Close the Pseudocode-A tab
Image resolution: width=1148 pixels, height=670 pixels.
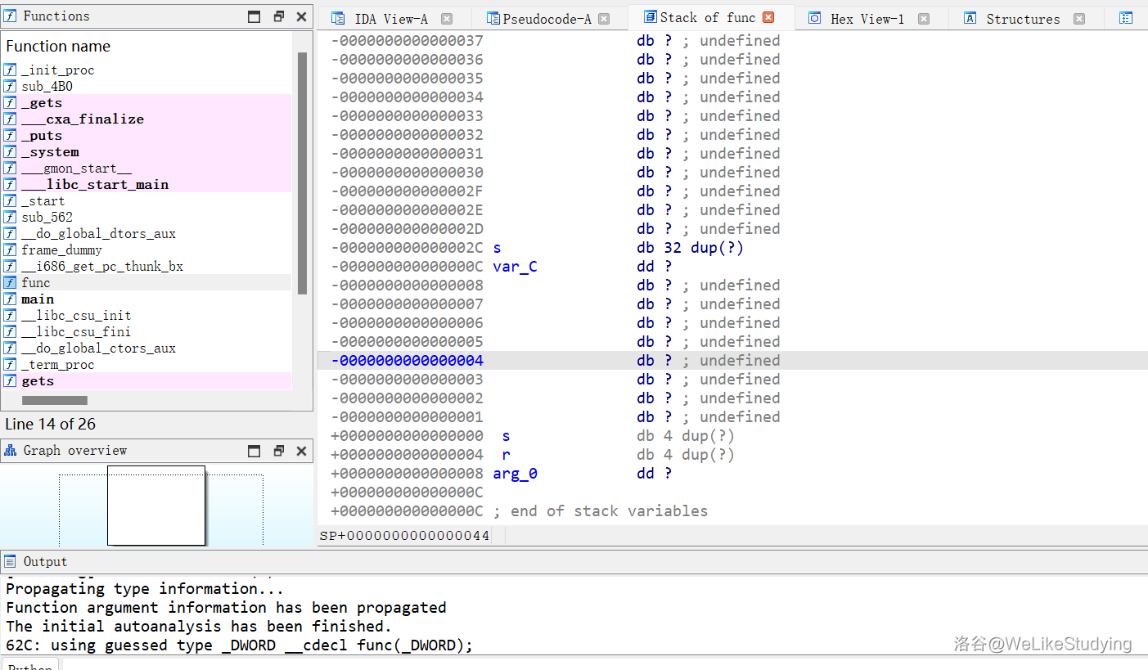(x=604, y=19)
